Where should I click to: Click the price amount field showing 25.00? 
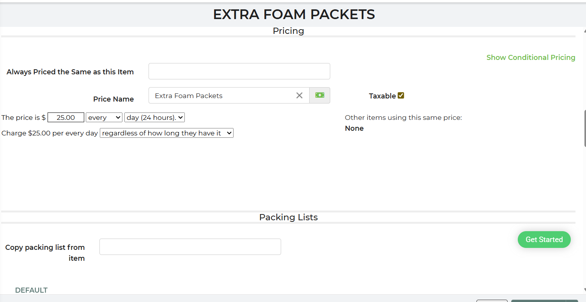coord(66,118)
